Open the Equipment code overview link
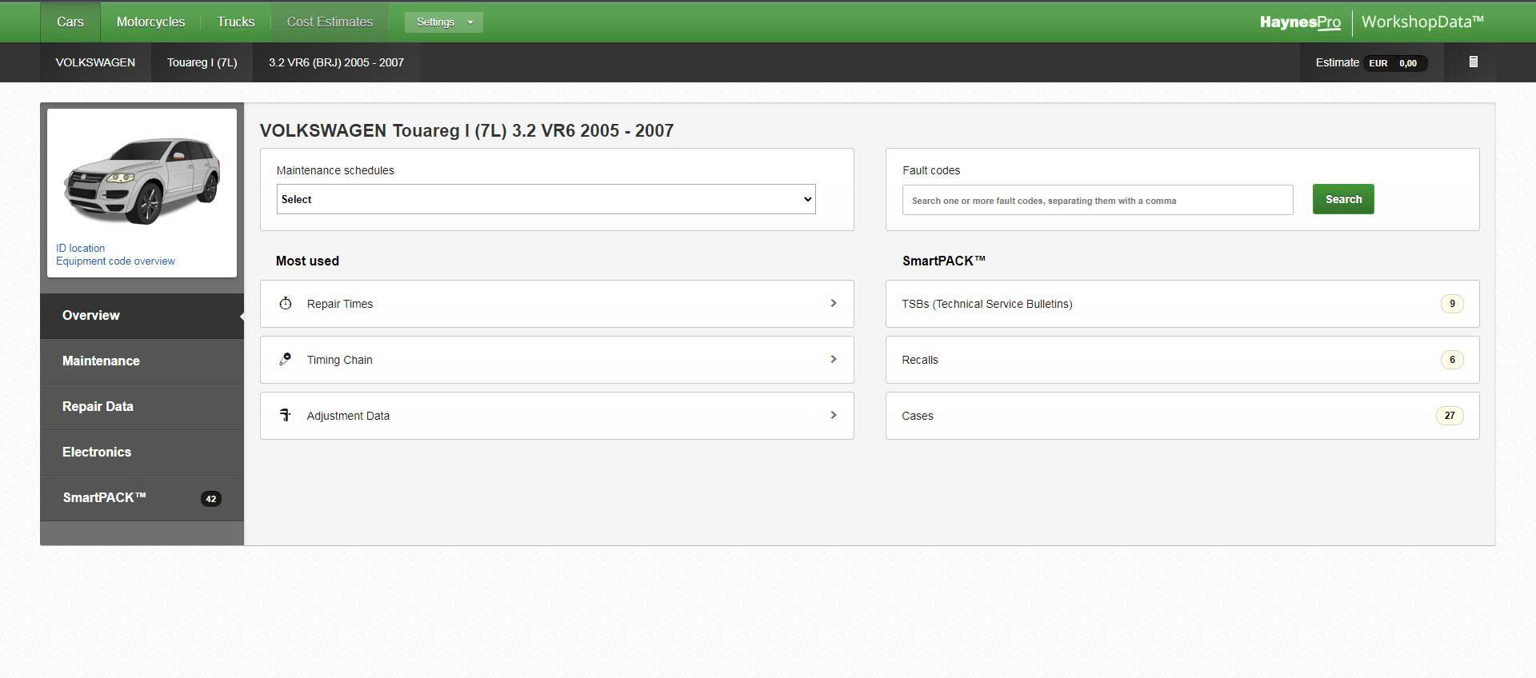 pos(115,261)
